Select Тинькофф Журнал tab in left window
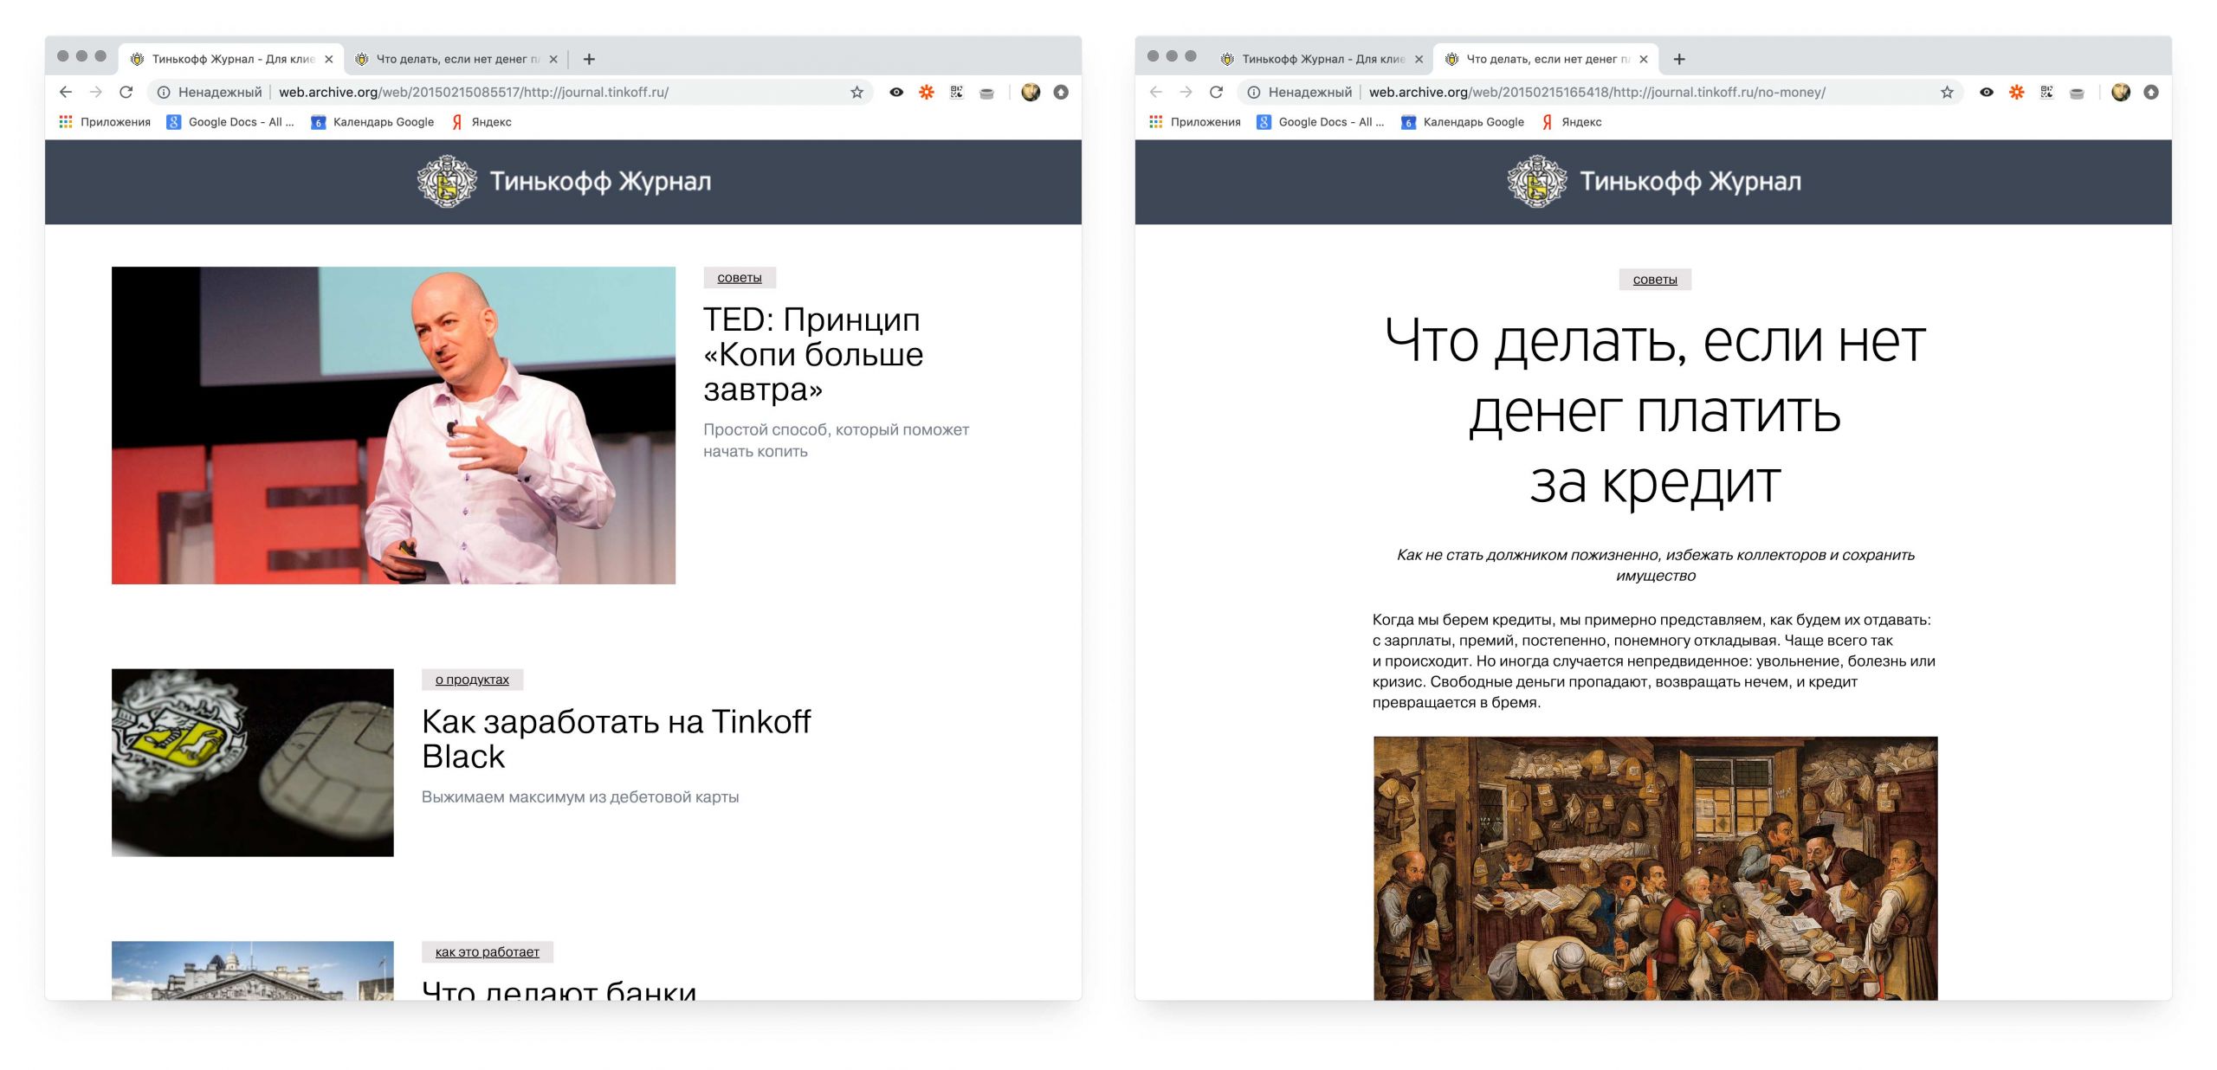Screen dimensions: 2217x1070 point(230,59)
